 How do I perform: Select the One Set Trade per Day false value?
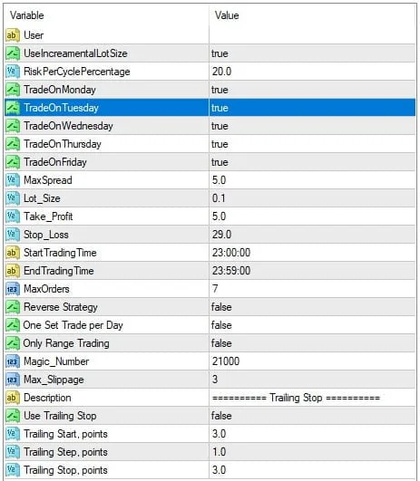(x=221, y=325)
